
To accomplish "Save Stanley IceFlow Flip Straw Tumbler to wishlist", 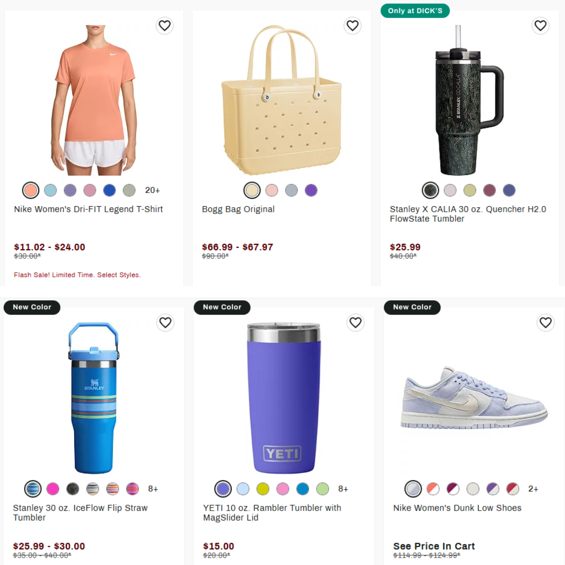I will pyautogui.click(x=165, y=322).
